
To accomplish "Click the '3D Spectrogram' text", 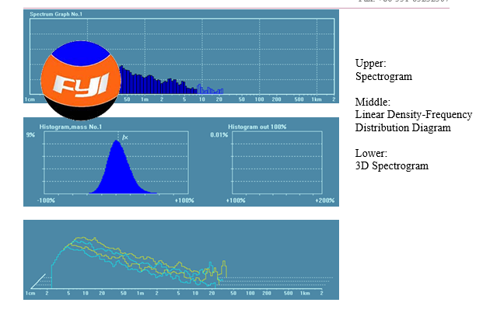I will [x=392, y=166].
